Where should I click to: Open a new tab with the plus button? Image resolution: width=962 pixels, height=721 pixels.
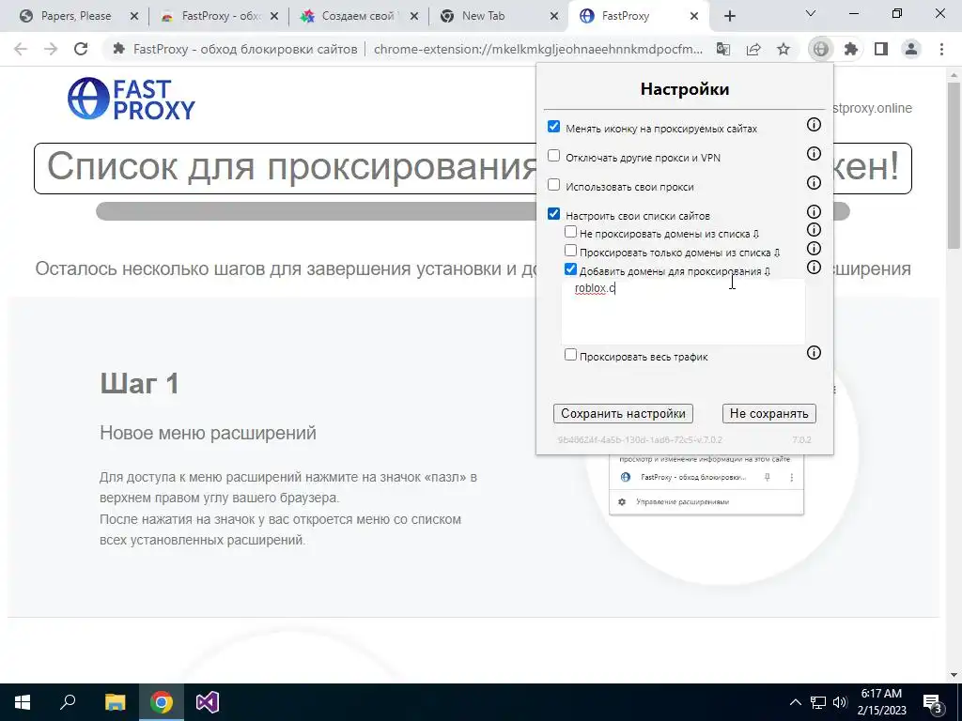coord(729,16)
